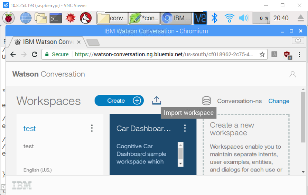Launch the Mathematica red spiky icon
Screen dimensions: 308x195
coord(71,18)
